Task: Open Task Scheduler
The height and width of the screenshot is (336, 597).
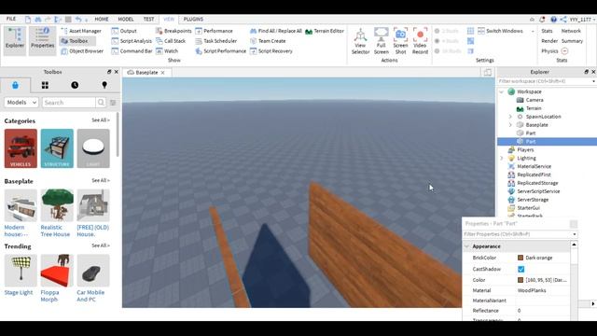Action: pyautogui.click(x=215, y=41)
